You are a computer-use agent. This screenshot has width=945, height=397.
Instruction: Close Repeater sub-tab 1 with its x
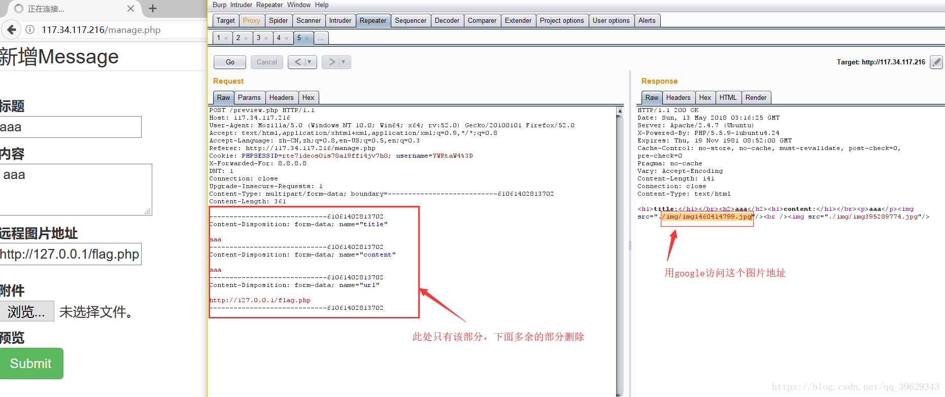(226, 39)
